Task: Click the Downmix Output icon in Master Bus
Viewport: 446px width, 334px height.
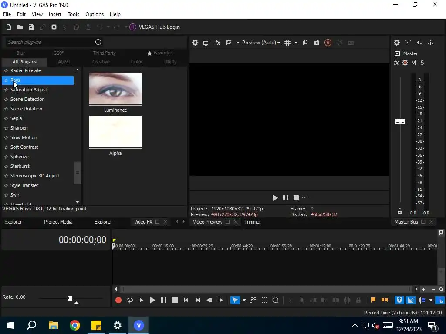Action: (x=408, y=43)
